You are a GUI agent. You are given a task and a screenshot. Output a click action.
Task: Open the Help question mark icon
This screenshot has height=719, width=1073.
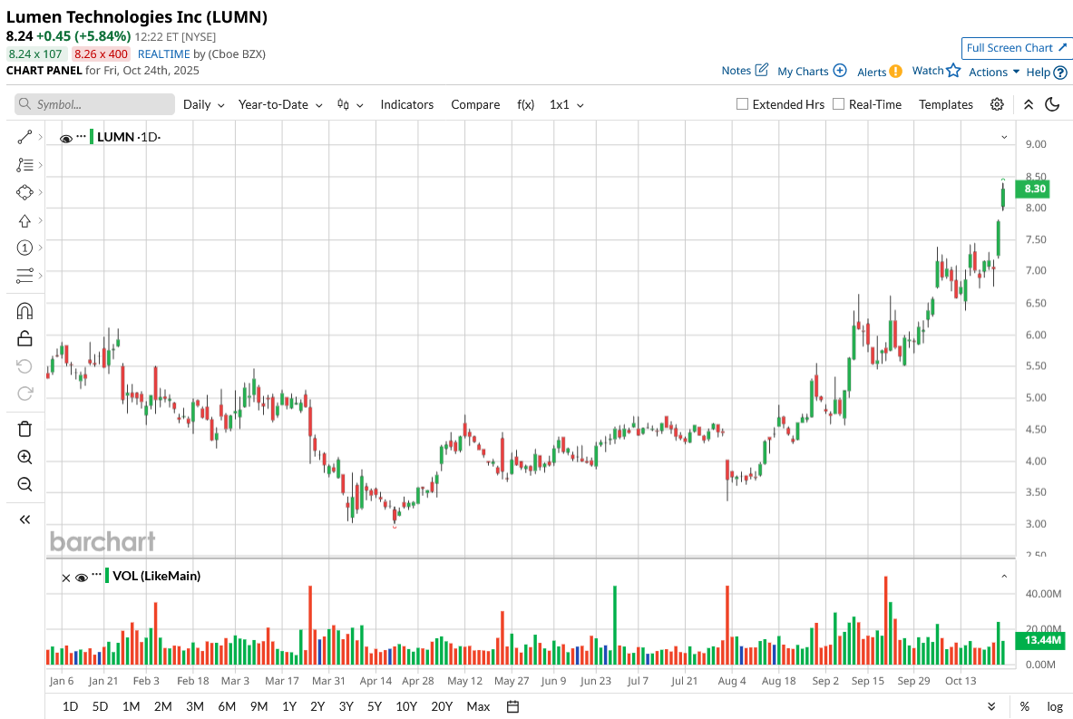tap(1060, 73)
